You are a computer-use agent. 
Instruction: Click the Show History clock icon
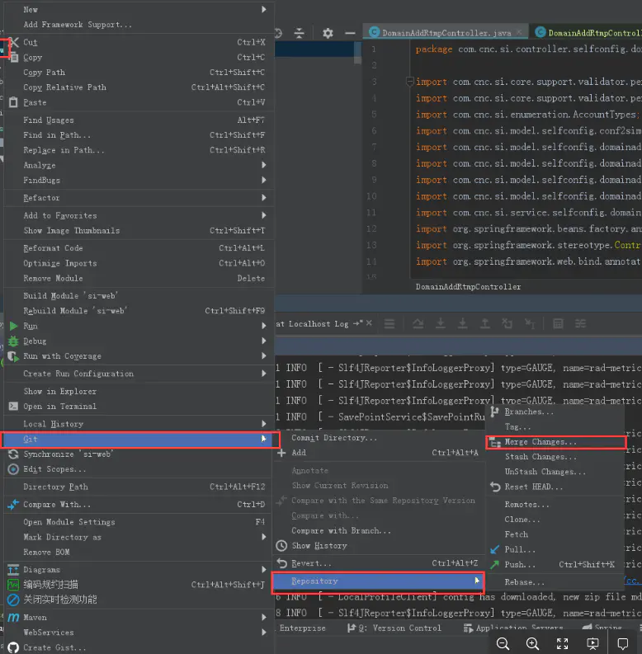281,546
